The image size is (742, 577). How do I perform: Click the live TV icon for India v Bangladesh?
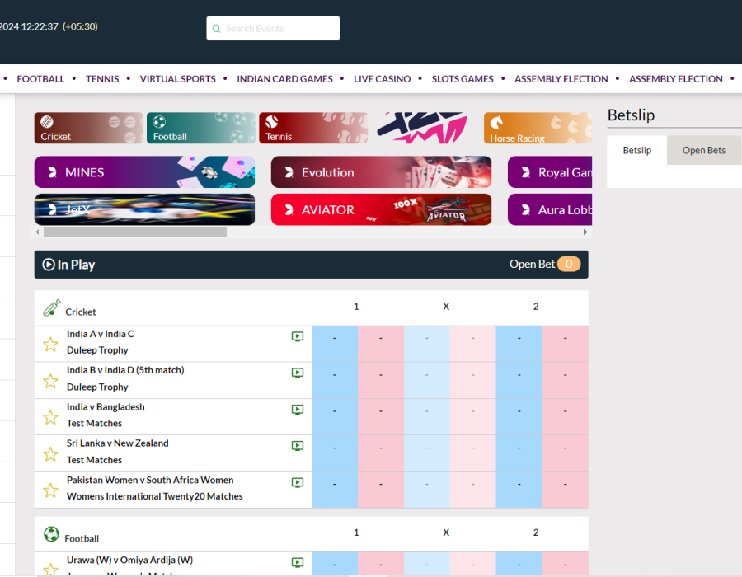pos(298,409)
